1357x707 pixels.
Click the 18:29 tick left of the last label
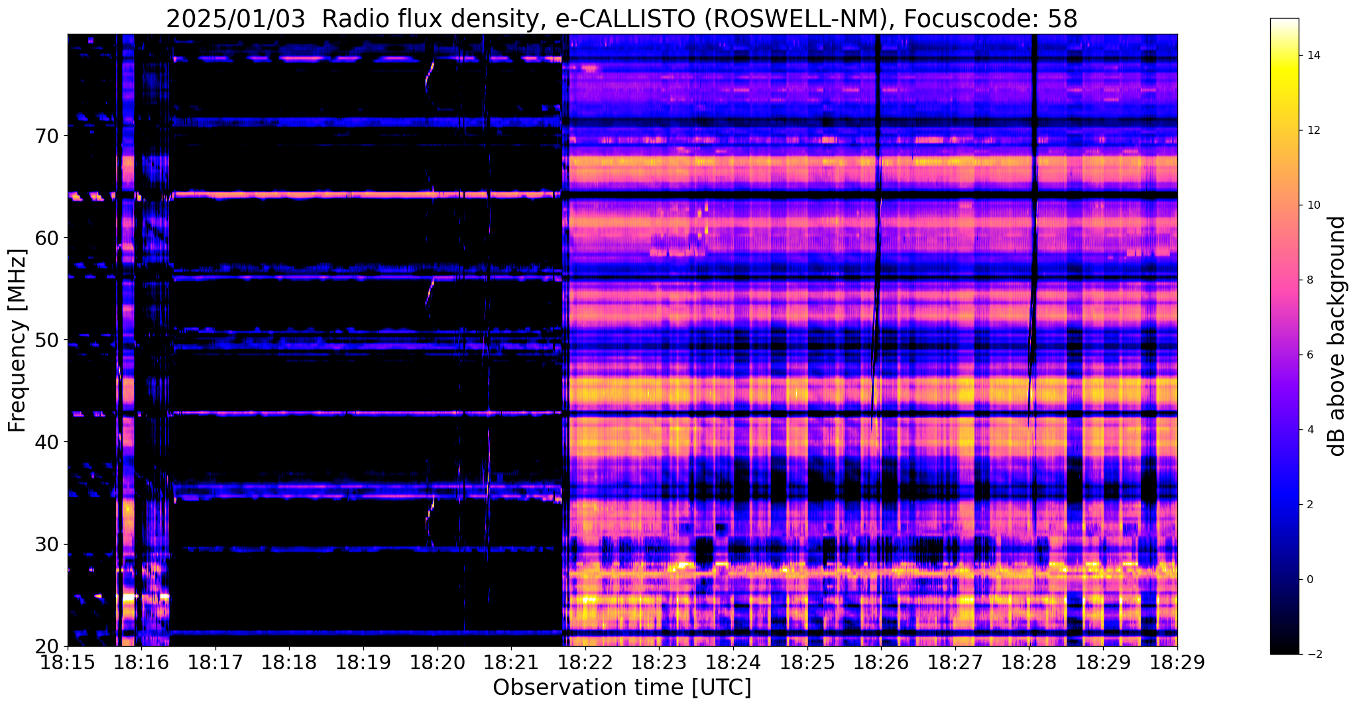click(x=1103, y=663)
